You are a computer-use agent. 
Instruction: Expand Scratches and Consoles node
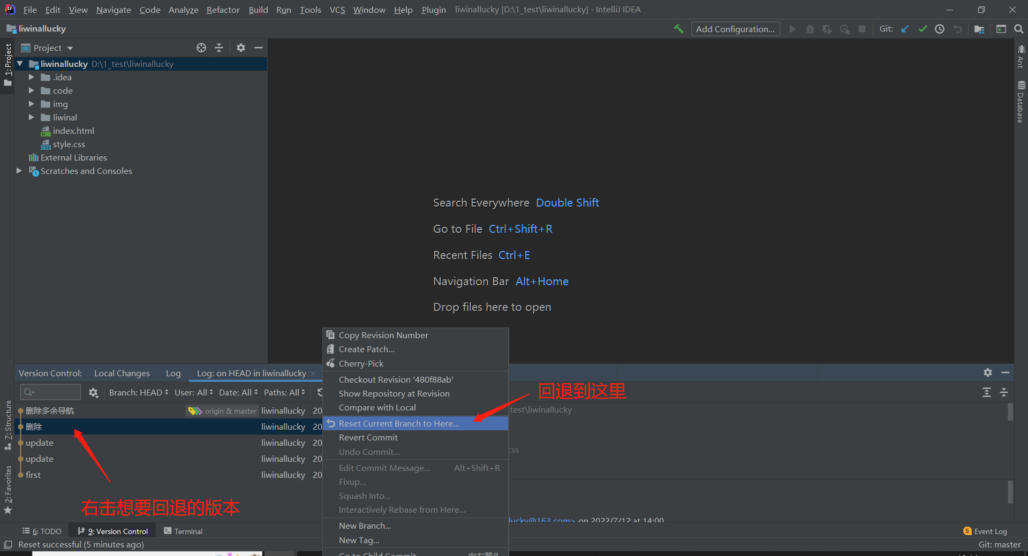20,171
